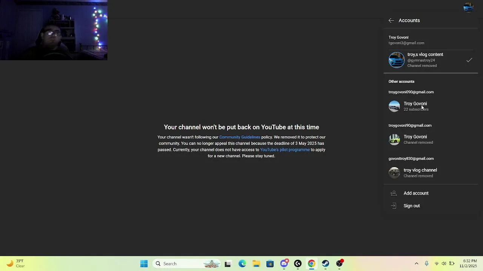Switch to Google Chrome in taskbar

[x=311, y=264]
